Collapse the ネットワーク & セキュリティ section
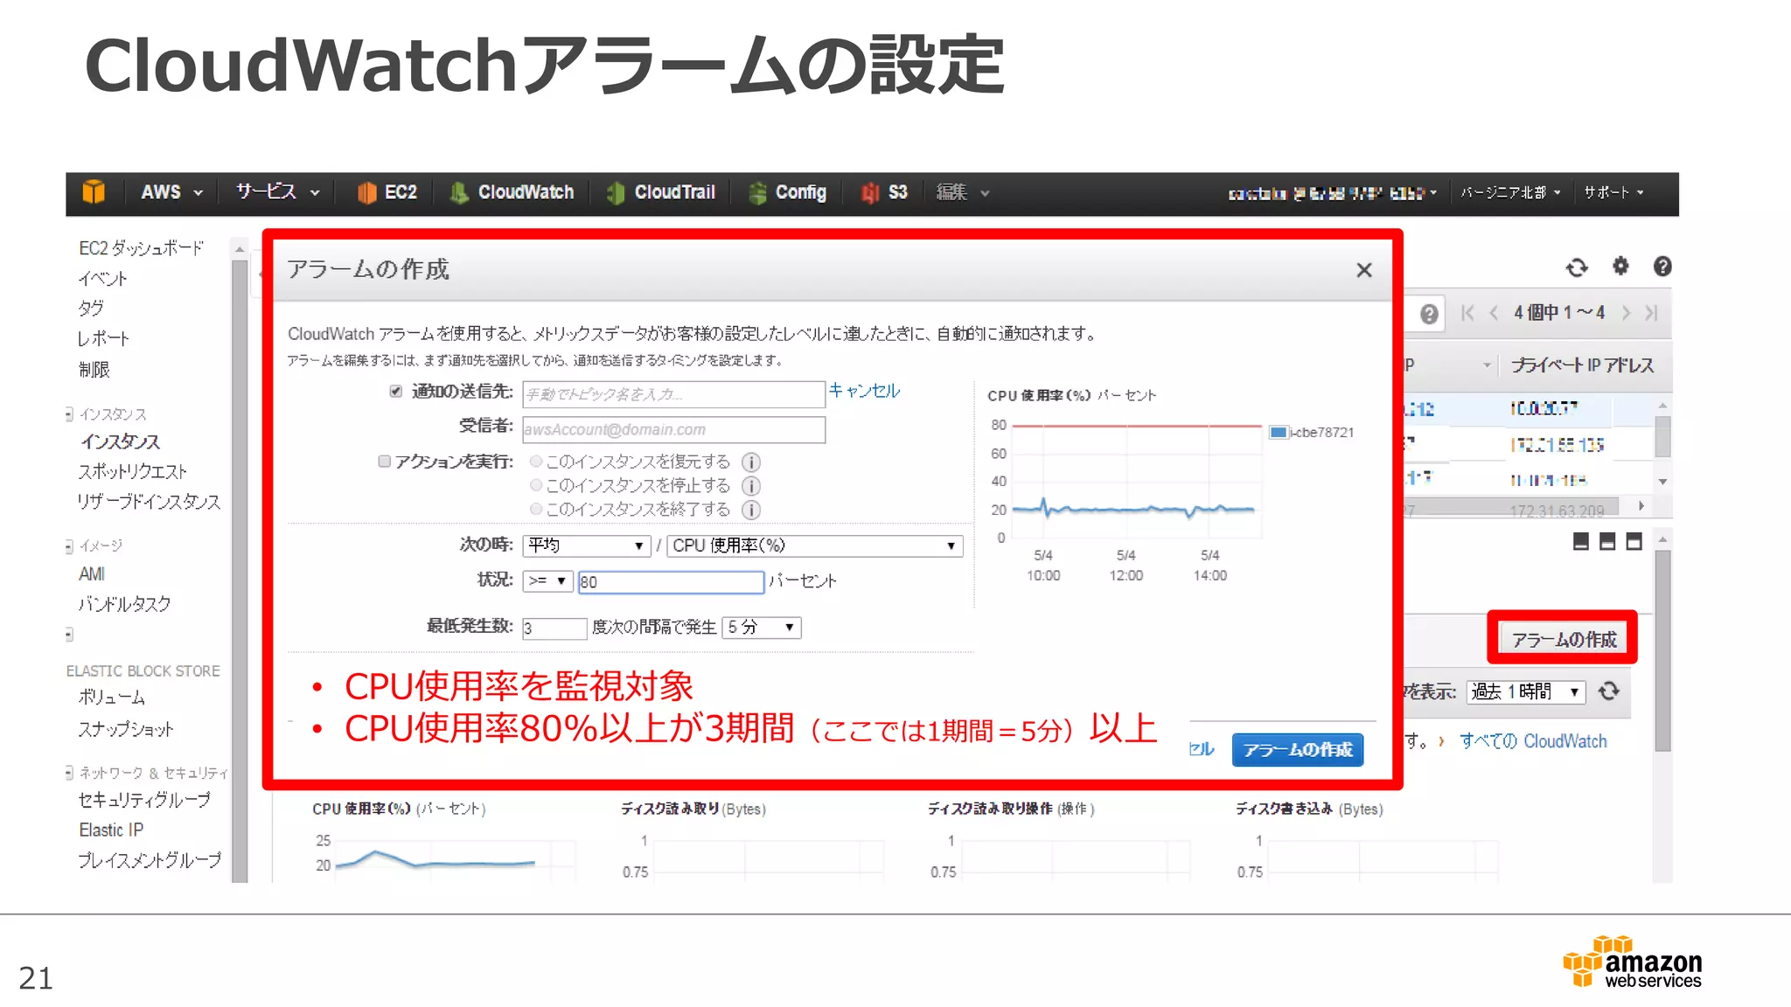The image size is (1791, 1007). (69, 773)
